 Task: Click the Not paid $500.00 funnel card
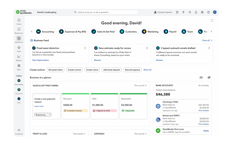tap(76, 106)
